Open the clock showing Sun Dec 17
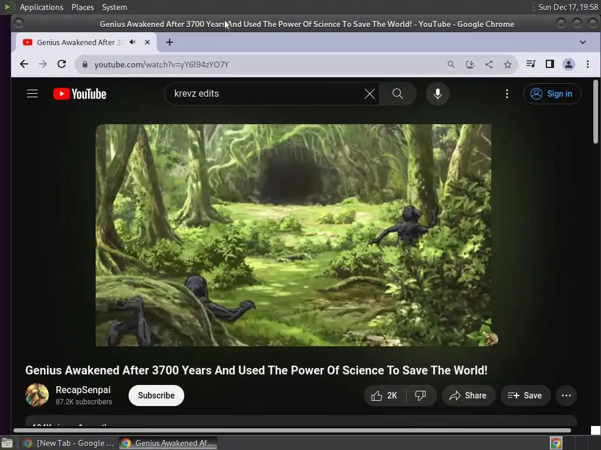601x450 pixels. click(568, 7)
